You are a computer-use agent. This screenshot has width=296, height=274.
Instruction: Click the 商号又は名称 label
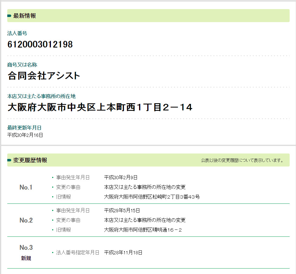click(22, 65)
